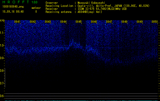Click the date stamp 10.09.16 08:40
The image size is (160, 101).
point(13,12)
